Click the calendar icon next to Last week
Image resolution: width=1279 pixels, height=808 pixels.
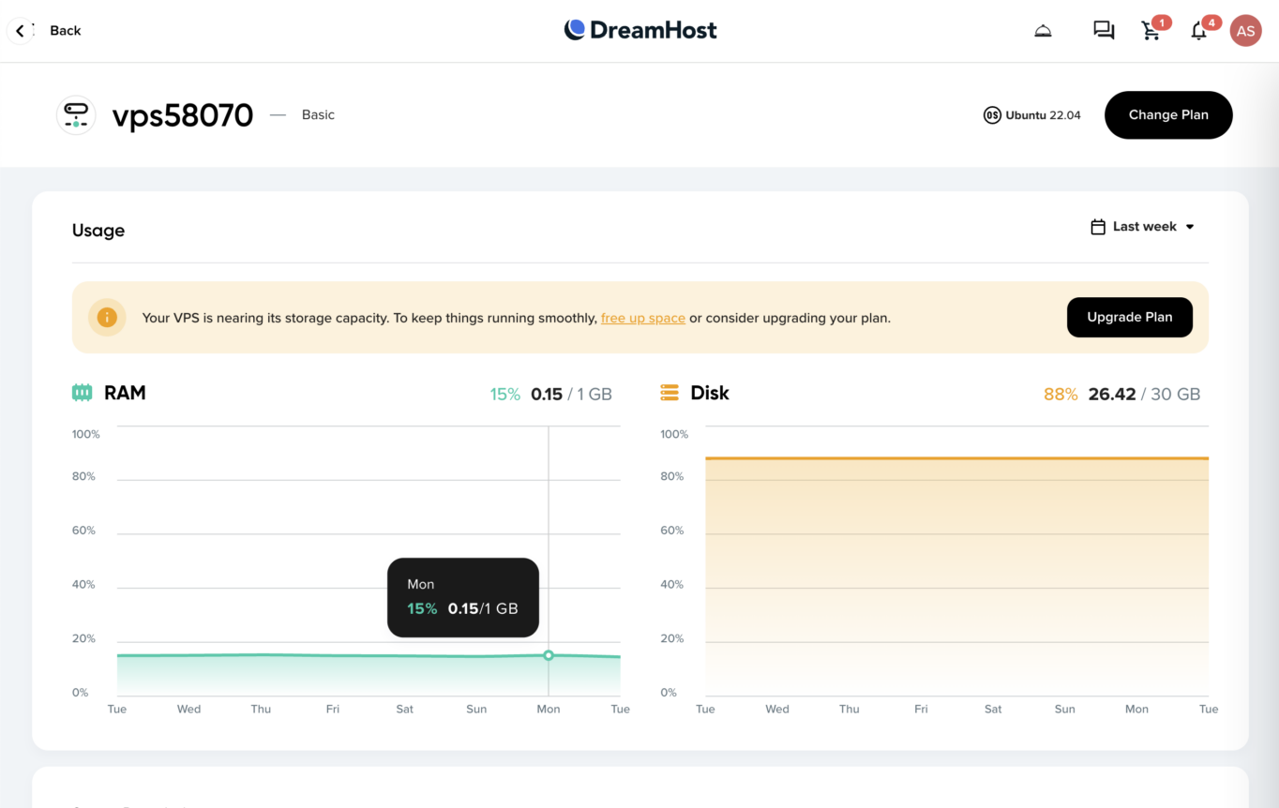[1097, 226]
